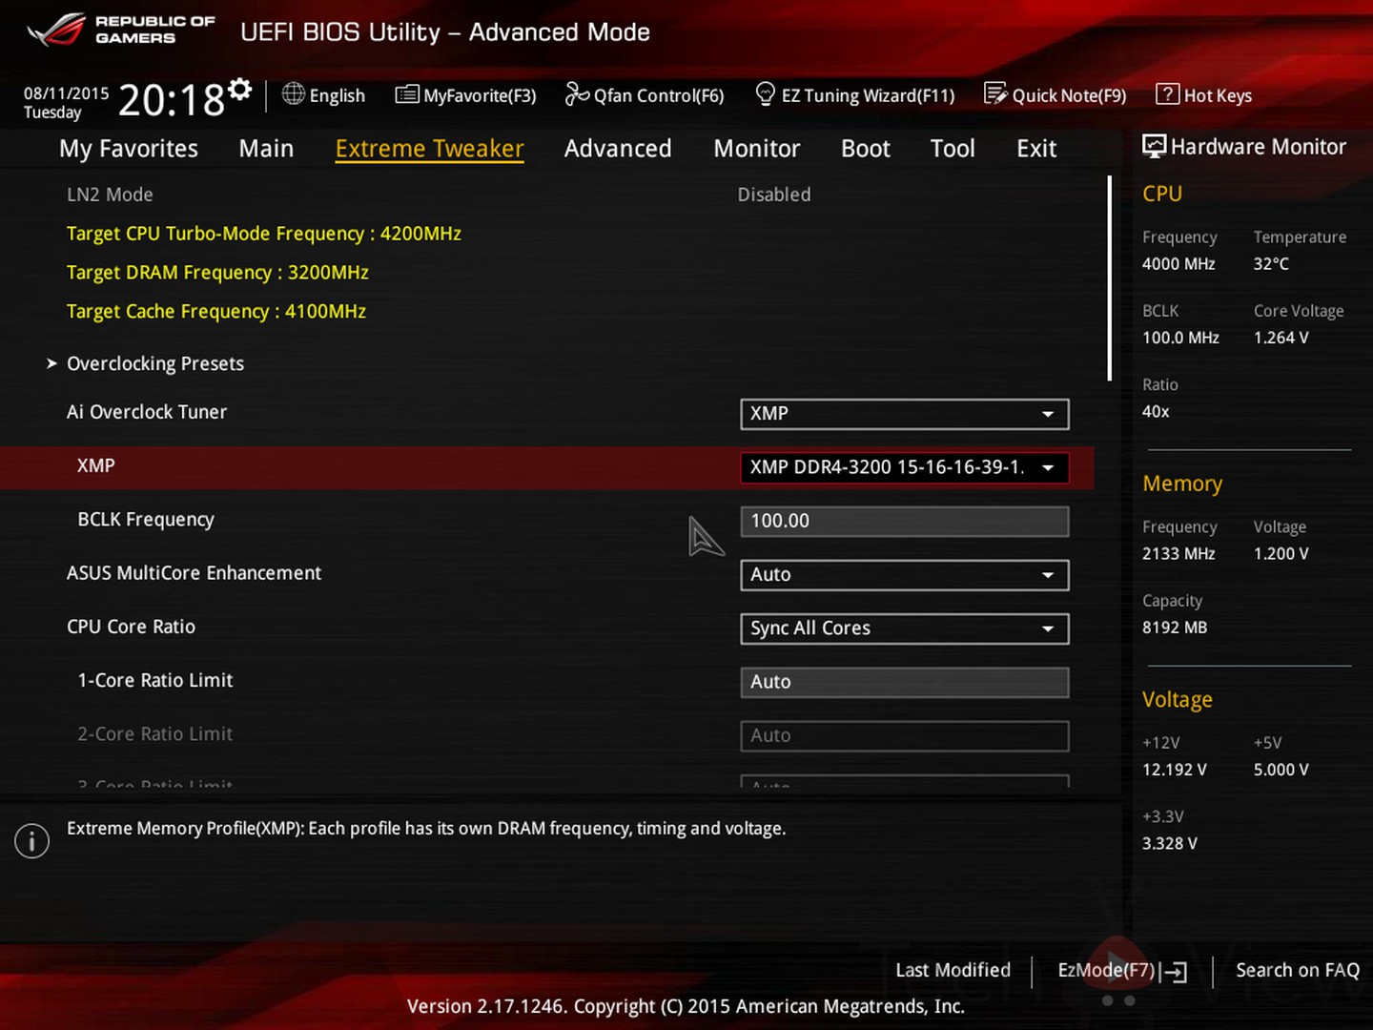This screenshot has width=1373, height=1030.
Task: Switch to the Monitor tab
Action: pyautogui.click(x=756, y=149)
